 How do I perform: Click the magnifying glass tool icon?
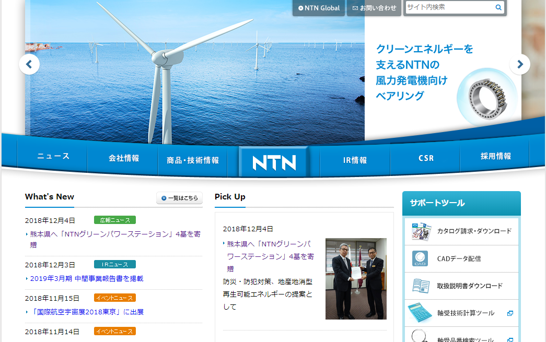point(419,336)
